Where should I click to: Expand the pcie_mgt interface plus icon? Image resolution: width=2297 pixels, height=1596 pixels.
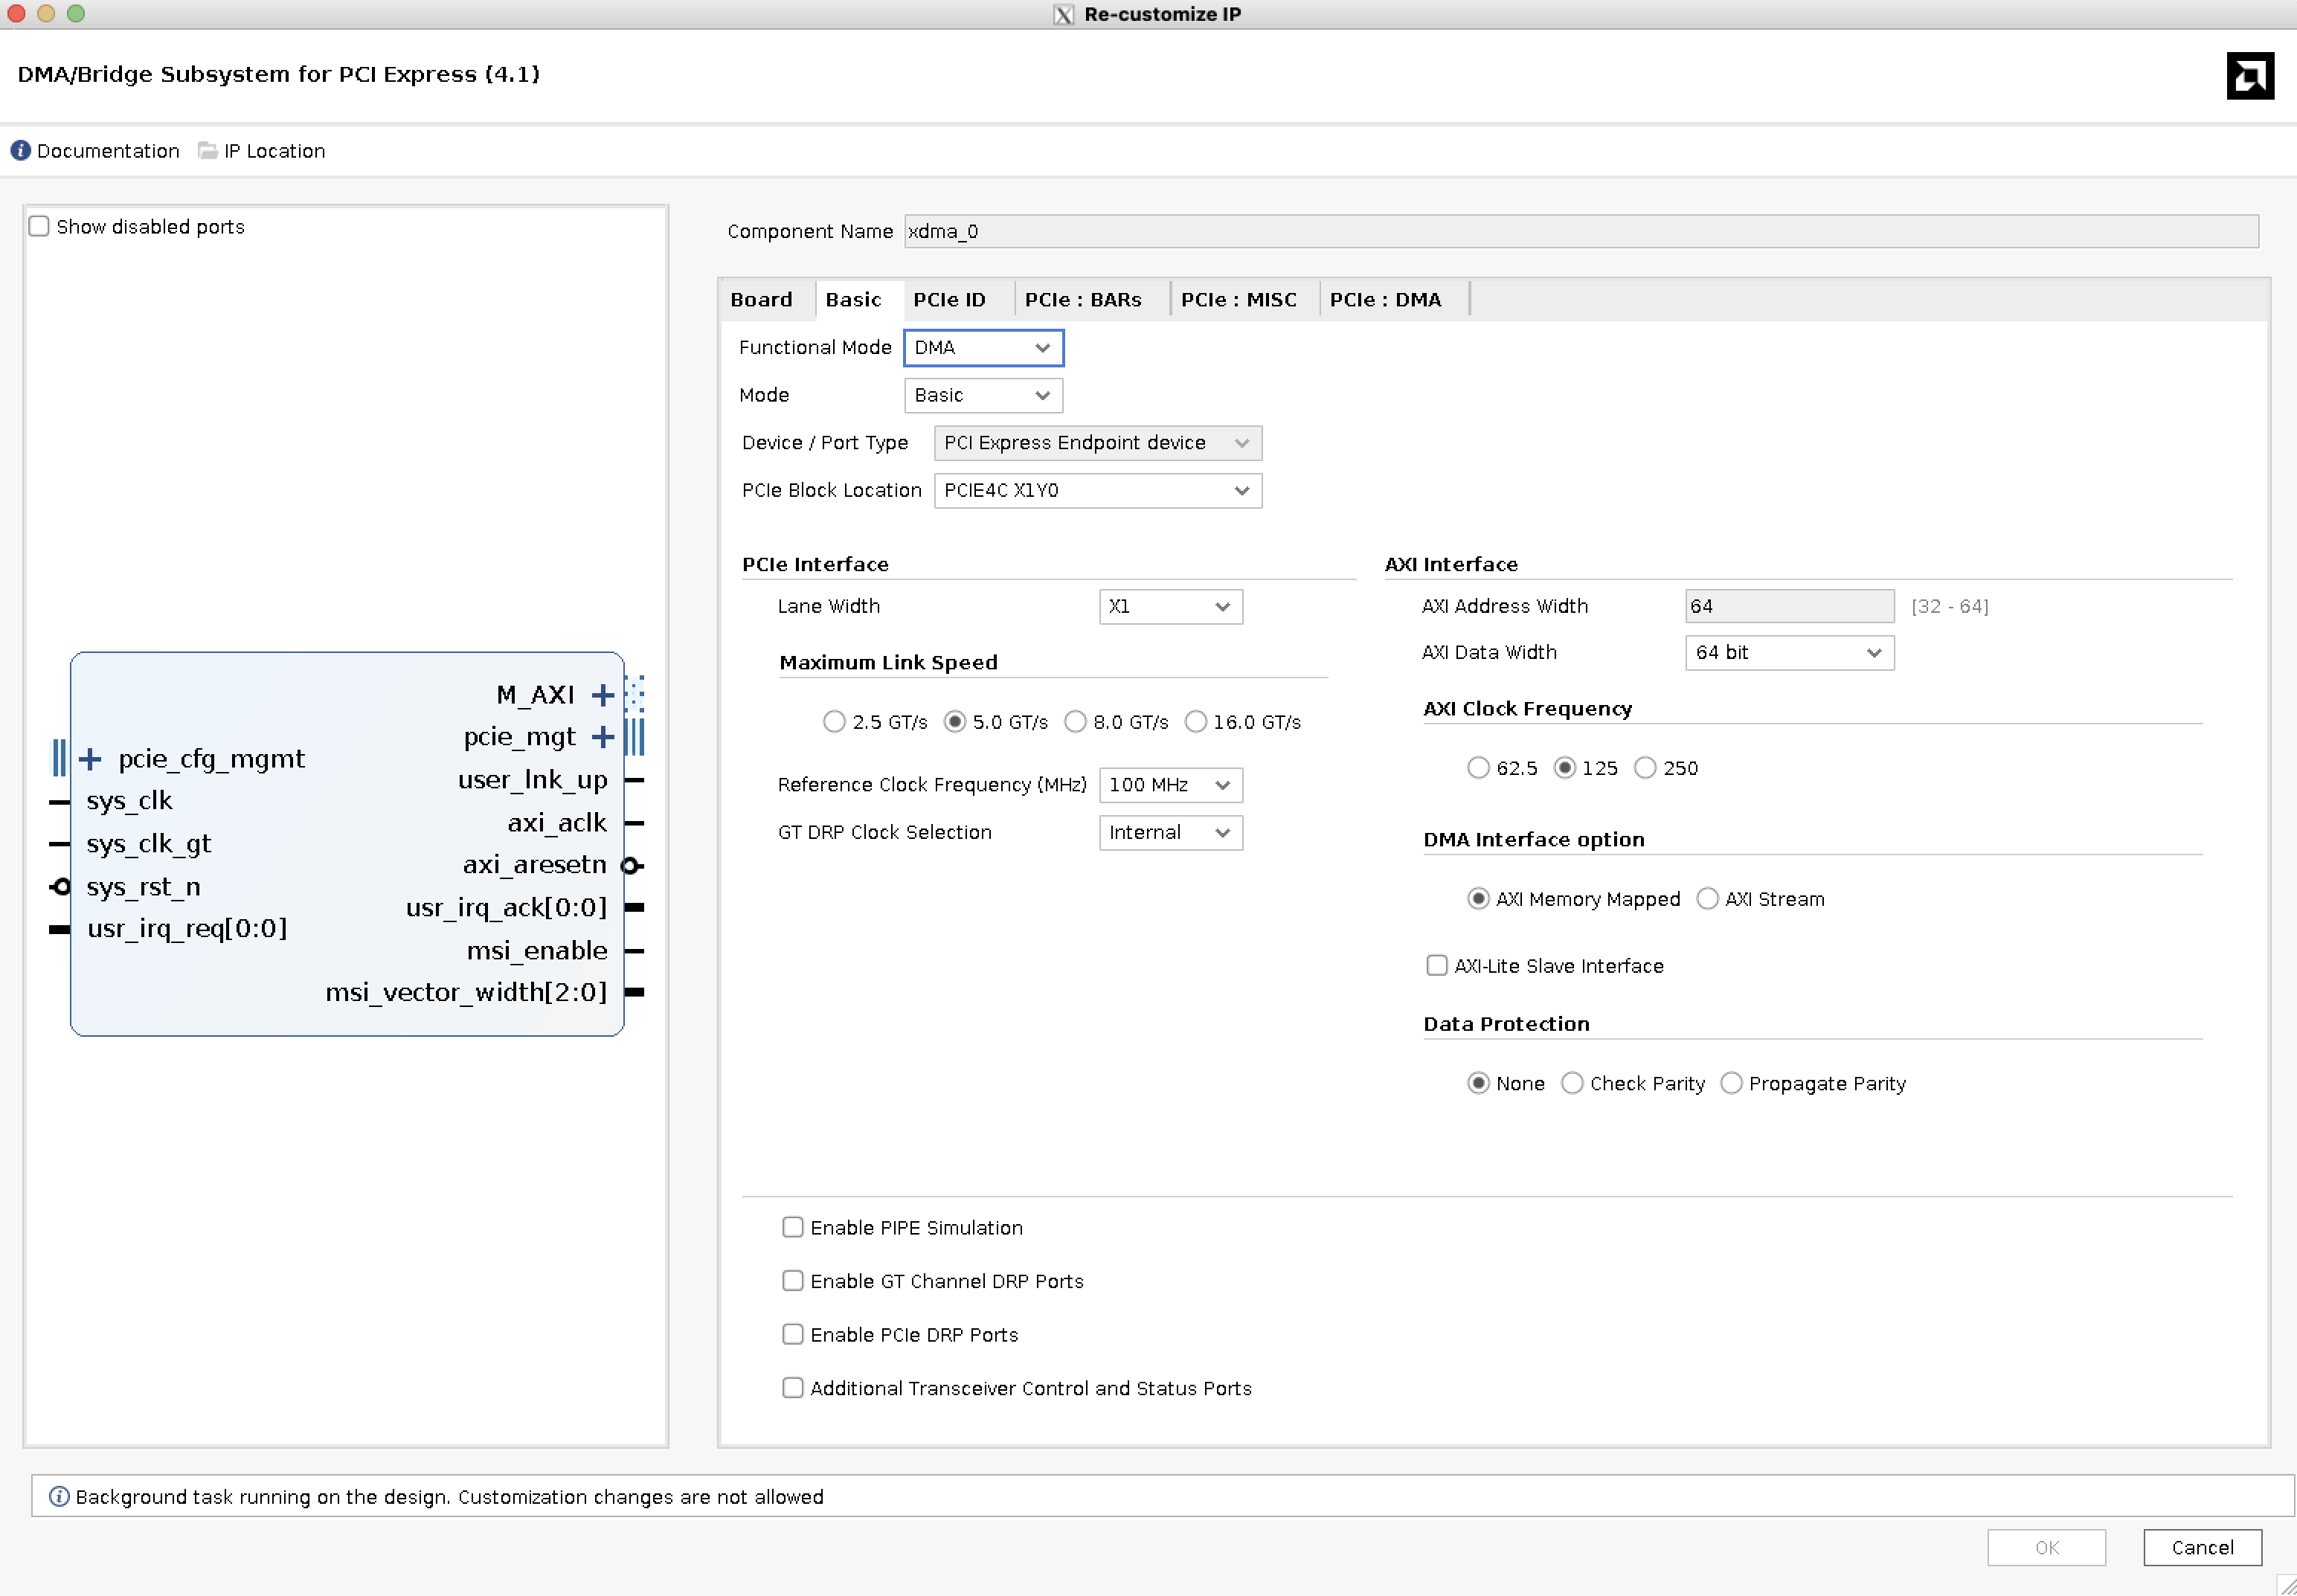pos(602,737)
